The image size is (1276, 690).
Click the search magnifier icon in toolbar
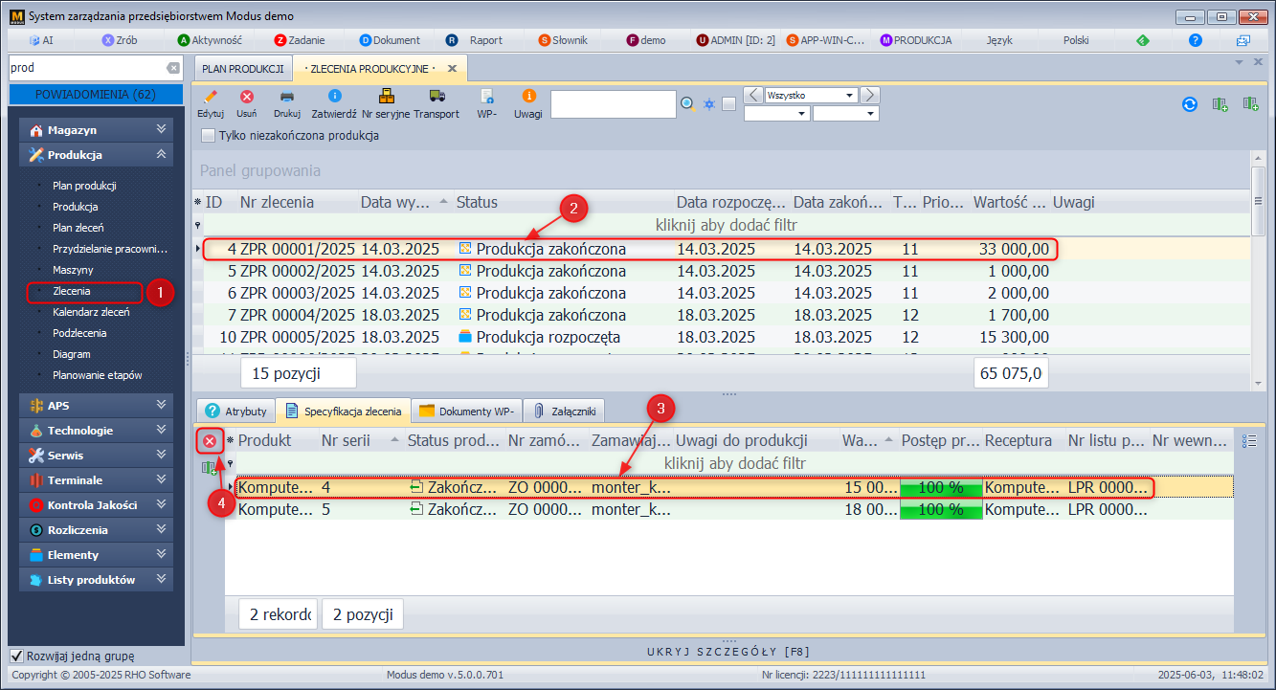[x=687, y=103]
